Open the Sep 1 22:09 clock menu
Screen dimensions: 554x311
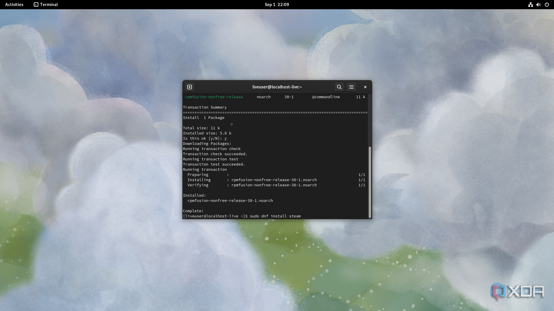coord(277,5)
